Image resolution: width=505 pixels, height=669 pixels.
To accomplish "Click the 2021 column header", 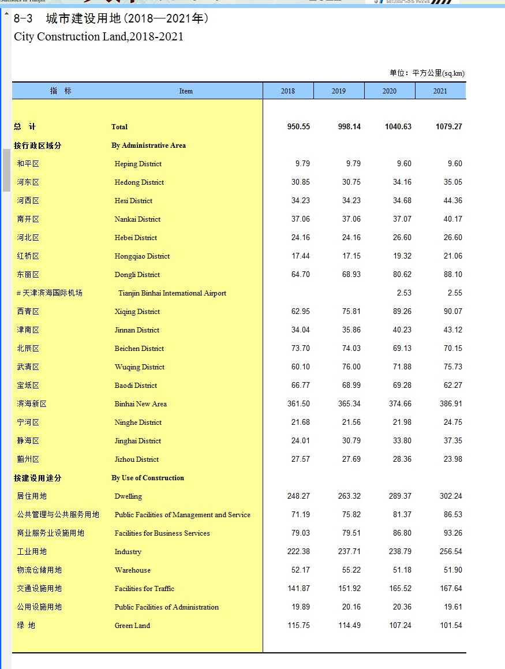I will tap(440, 91).
